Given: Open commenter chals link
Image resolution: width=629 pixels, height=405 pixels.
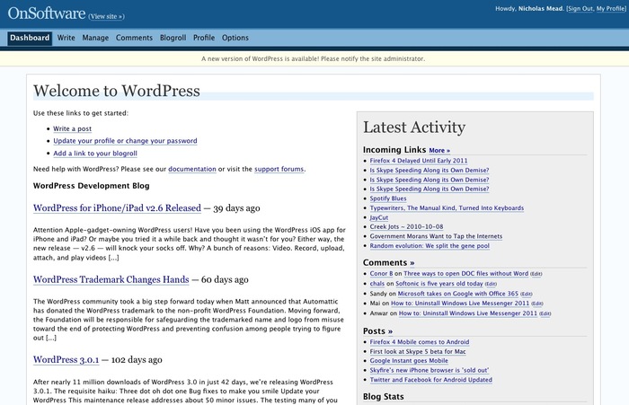Looking at the screenshot, I should click(x=377, y=284).
